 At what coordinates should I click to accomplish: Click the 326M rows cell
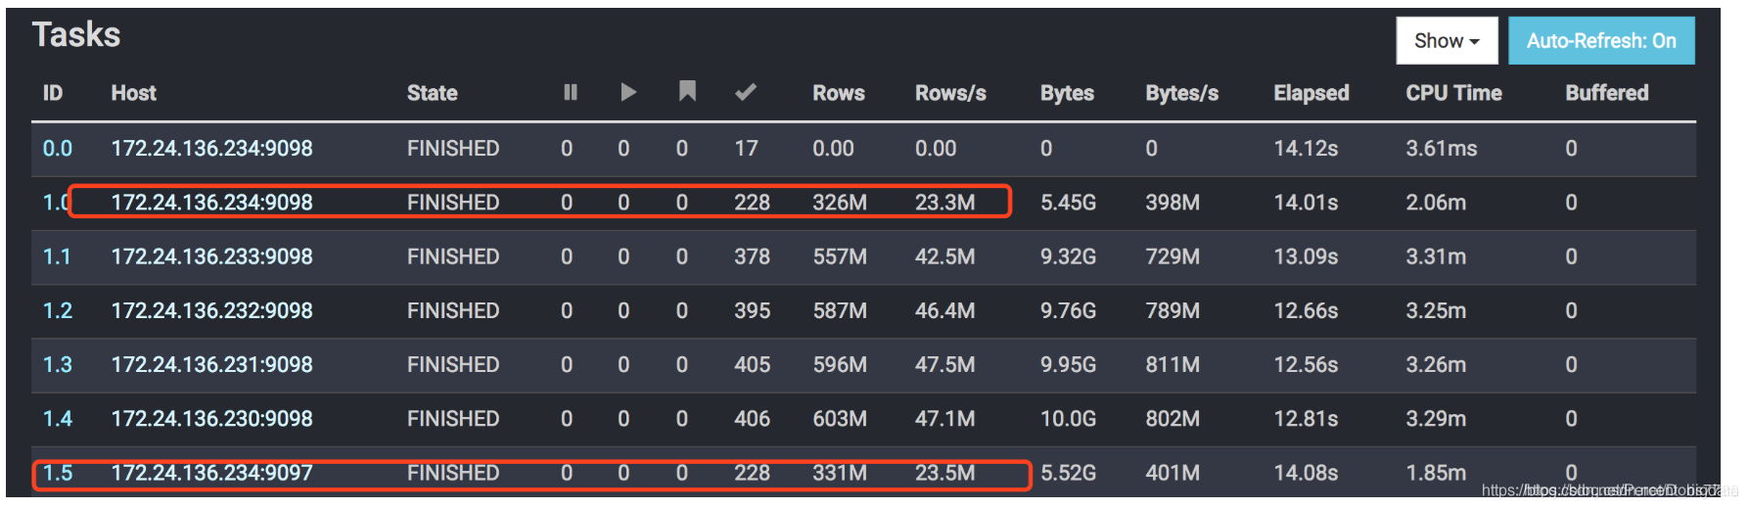click(x=840, y=203)
